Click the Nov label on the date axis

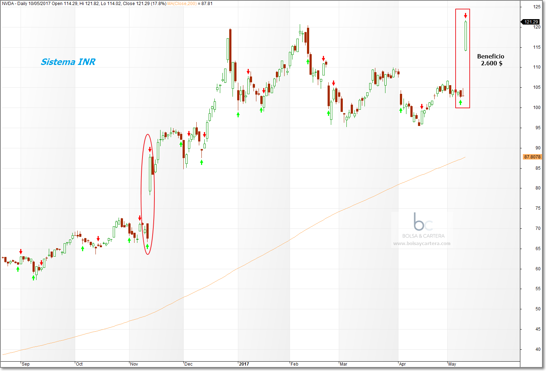click(134, 364)
